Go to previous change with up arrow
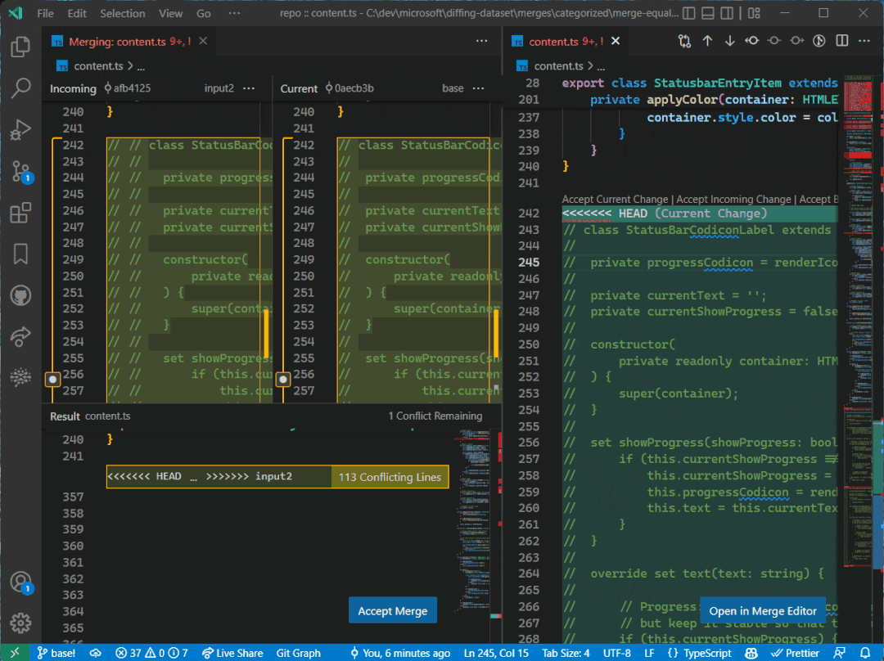This screenshot has height=661, width=884. [x=707, y=41]
